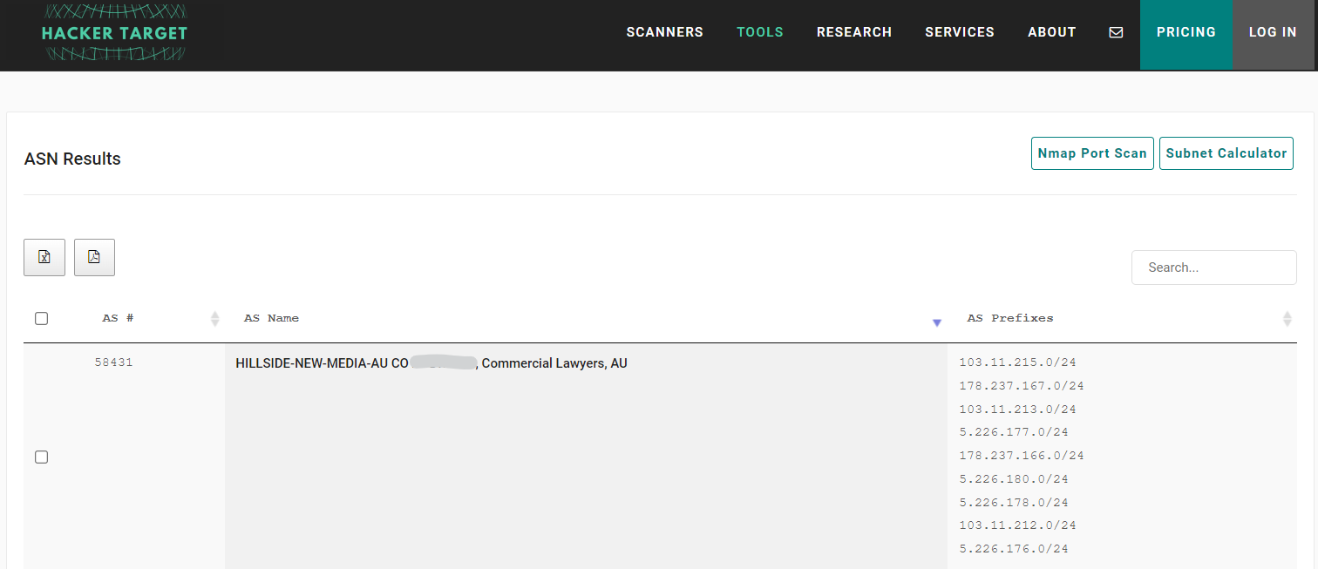Image resolution: width=1318 pixels, height=569 pixels.
Task: Check the box for AS 58431 row
Action: (x=41, y=457)
